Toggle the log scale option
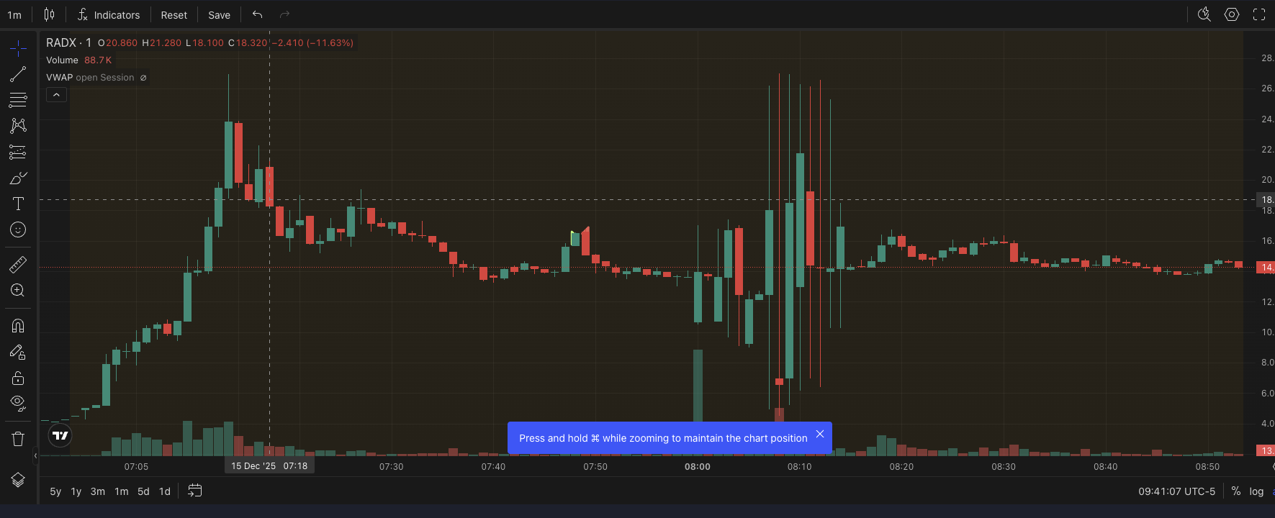This screenshot has width=1275, height=518. point(1256,491)
